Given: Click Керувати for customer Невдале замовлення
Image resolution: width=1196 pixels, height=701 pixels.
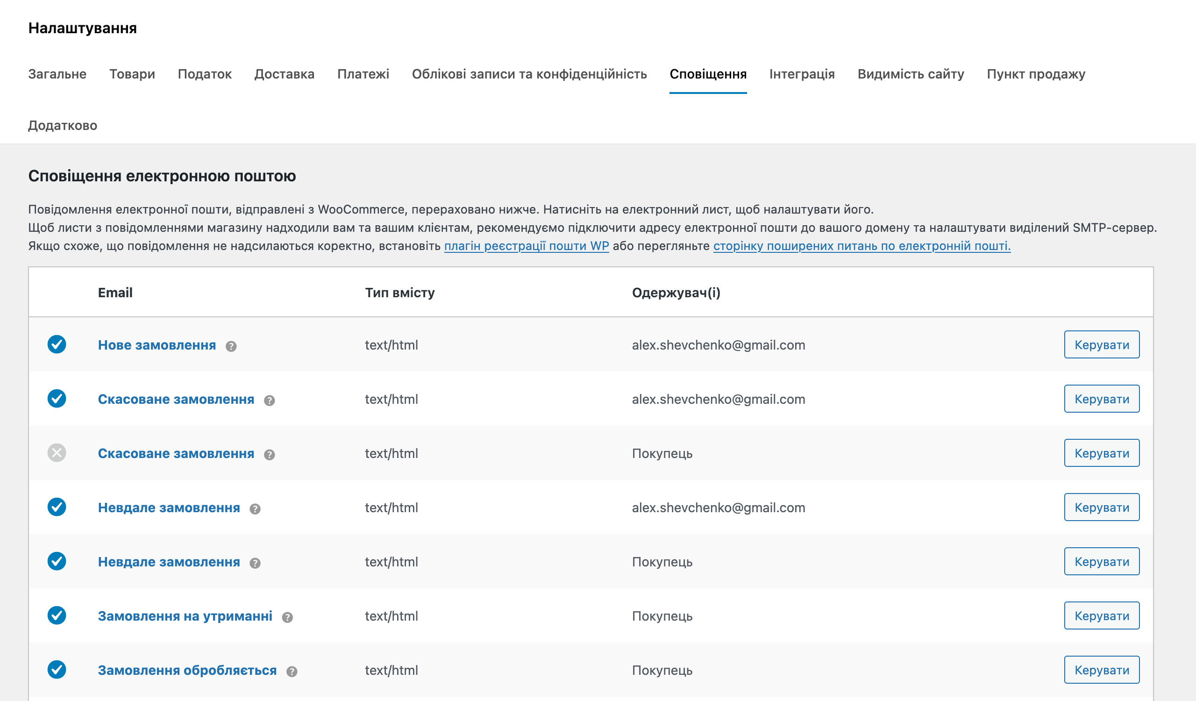Looking at the screenshot, I should (x=1102, y=561).
